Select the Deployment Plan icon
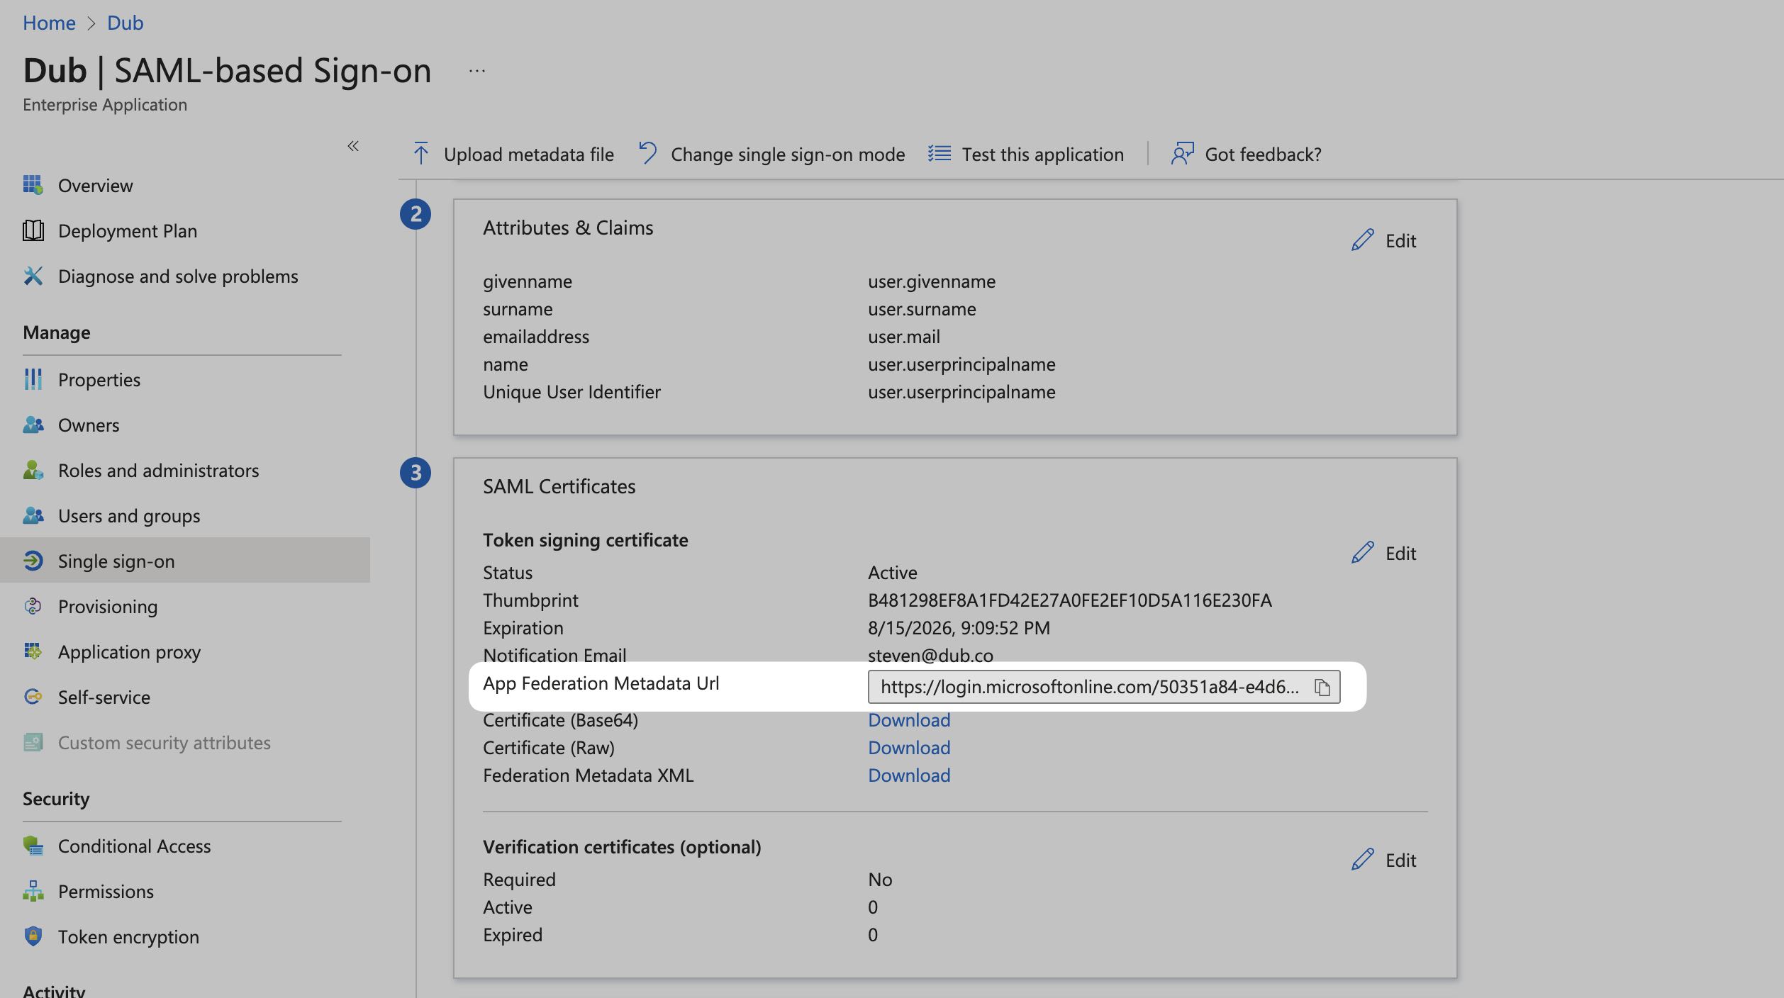Viewport: 1784px width, 998px height. click(34, 230)
